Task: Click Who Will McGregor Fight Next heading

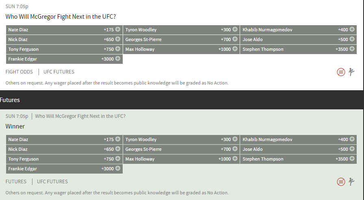Action: coord(61,17)
